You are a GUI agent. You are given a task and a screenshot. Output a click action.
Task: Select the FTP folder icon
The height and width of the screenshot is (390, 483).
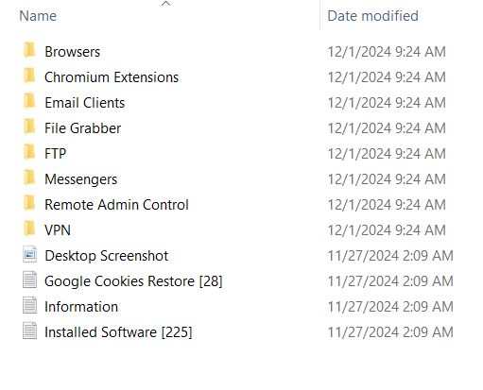click(29, 152)
